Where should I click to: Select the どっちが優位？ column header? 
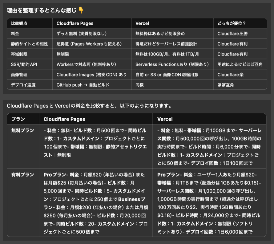[x=231, y=23]
